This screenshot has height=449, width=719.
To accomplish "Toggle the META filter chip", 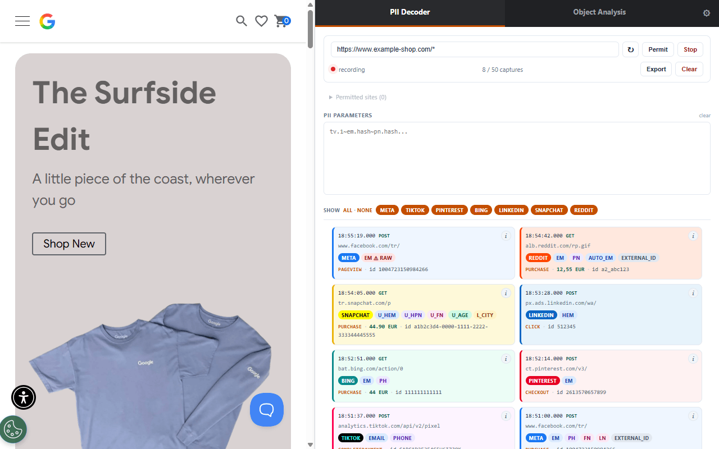I will tap(387, 210).
